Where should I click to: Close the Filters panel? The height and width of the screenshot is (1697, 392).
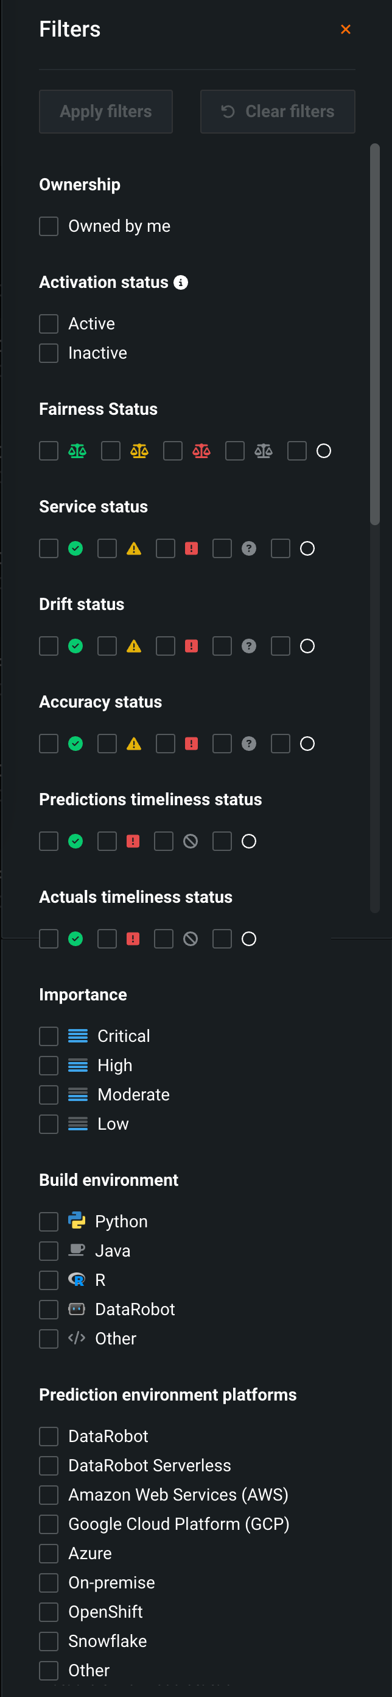click(x=345, y=29)
